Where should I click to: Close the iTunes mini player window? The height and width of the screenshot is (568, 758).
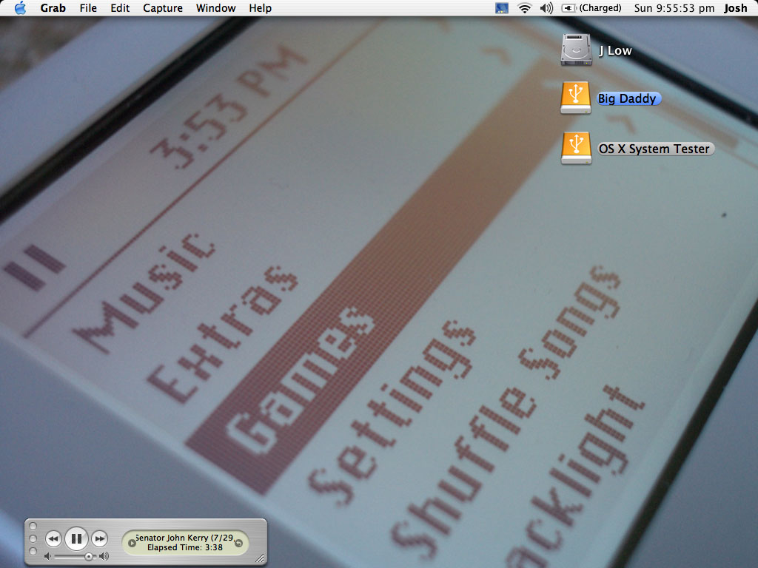pyautogui.click(x=33, y=526)
